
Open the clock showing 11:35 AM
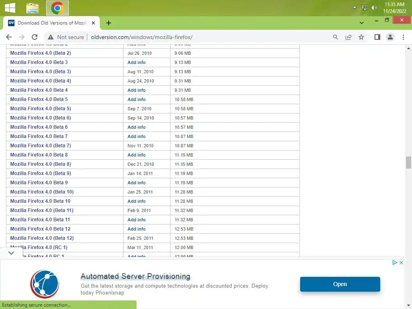394,8
